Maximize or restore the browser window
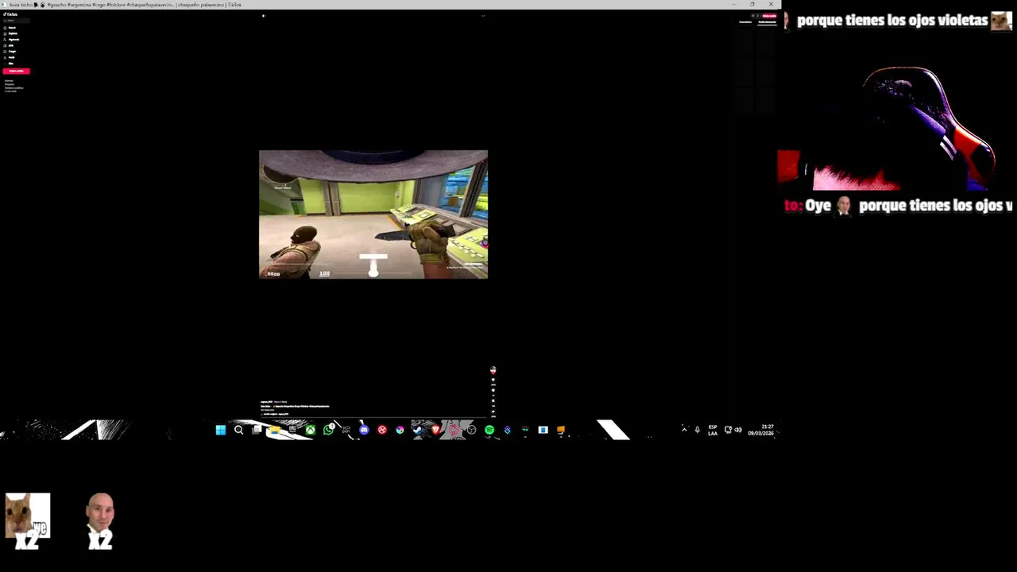This screenshot has width=1017, height=572. click(x=752, y=4)
